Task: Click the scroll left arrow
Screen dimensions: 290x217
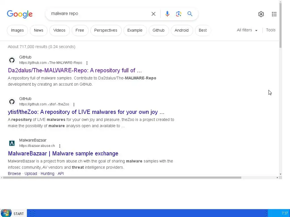Action: tap(1, 177)
